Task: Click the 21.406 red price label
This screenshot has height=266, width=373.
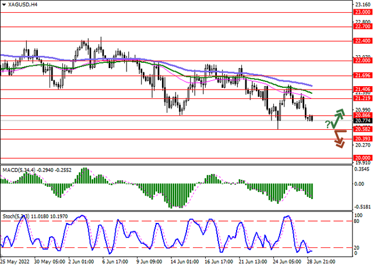Action: [362, 89]
